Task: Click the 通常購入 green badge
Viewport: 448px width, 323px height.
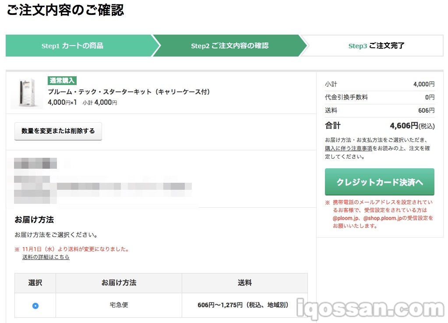Action: tap(62, 81)
